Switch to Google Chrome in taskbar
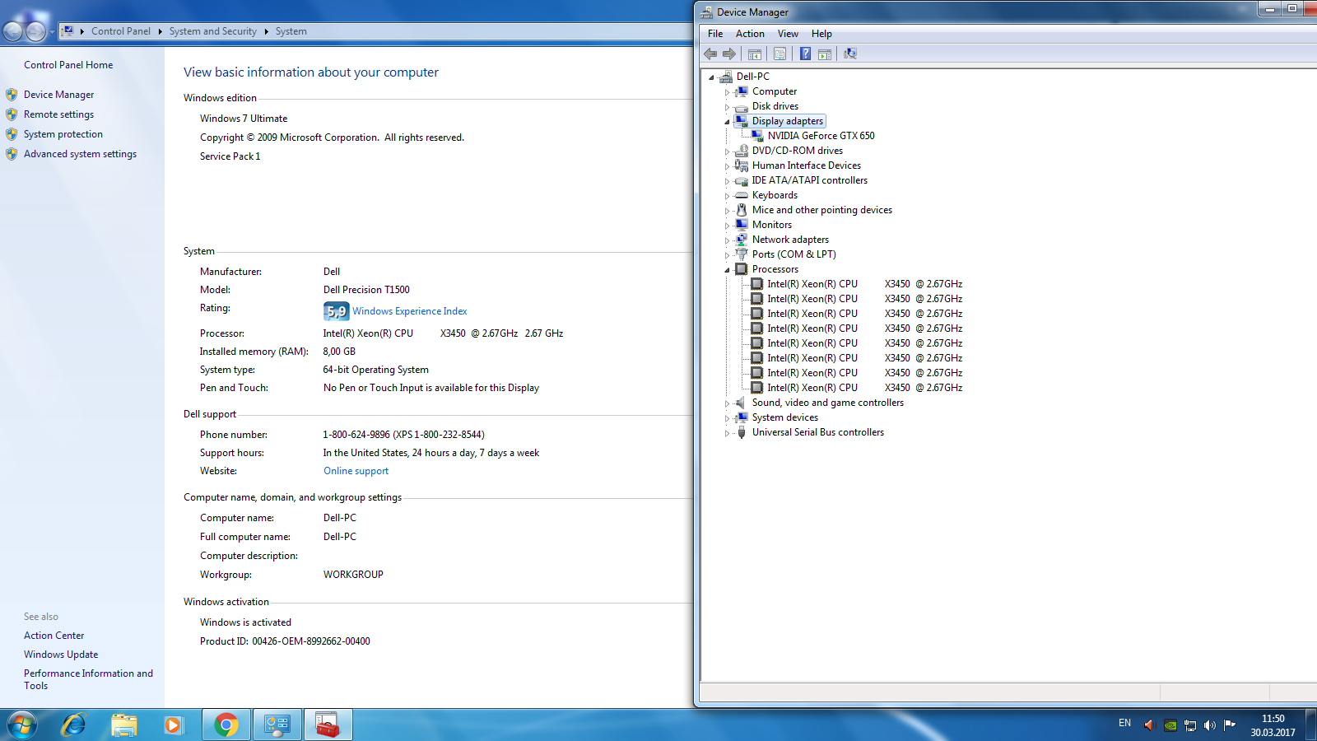The image size is (1317, 741). [226, 725]
